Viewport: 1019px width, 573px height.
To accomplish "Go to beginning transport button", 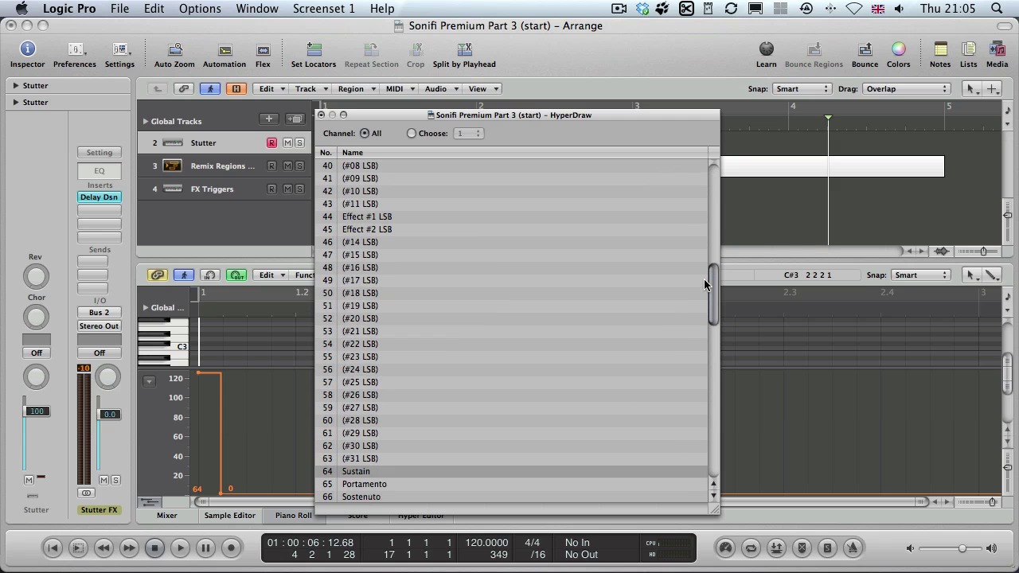I will [x=53, y=548].
